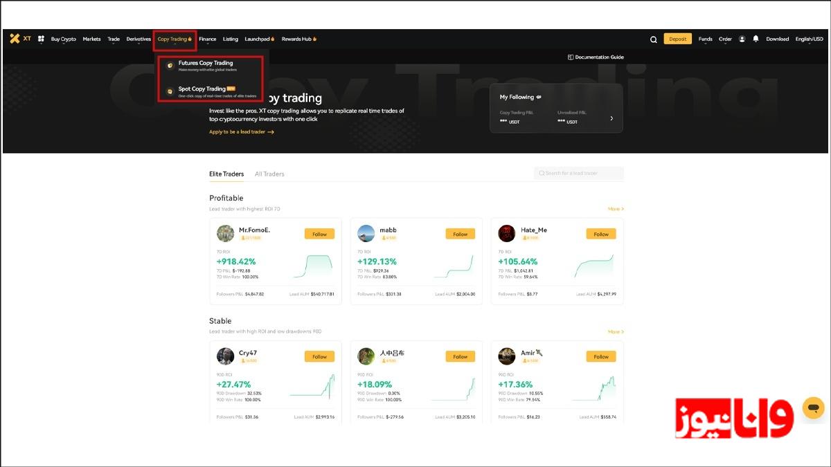
Task: Click the Cry47 trader name
Action: point(248,353)
